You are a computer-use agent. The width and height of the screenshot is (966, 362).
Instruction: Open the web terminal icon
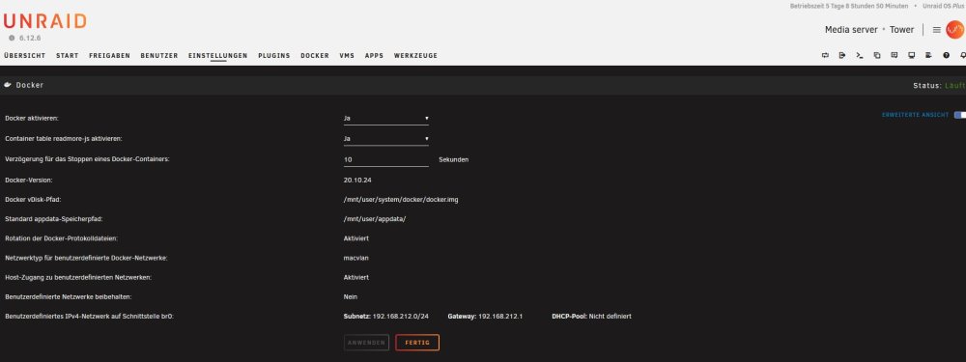click(860, 55)
